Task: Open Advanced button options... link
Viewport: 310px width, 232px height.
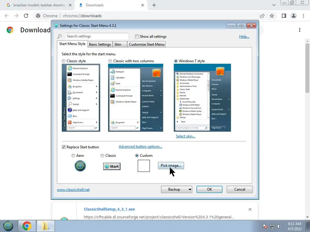Action: [x=140, y=147]
